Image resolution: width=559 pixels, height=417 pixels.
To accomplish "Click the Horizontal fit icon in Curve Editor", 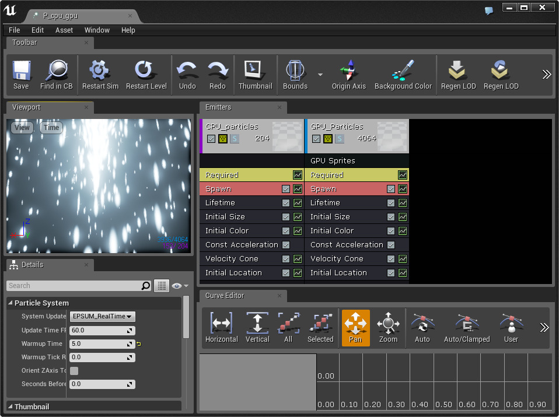I will tap(222, 327).
